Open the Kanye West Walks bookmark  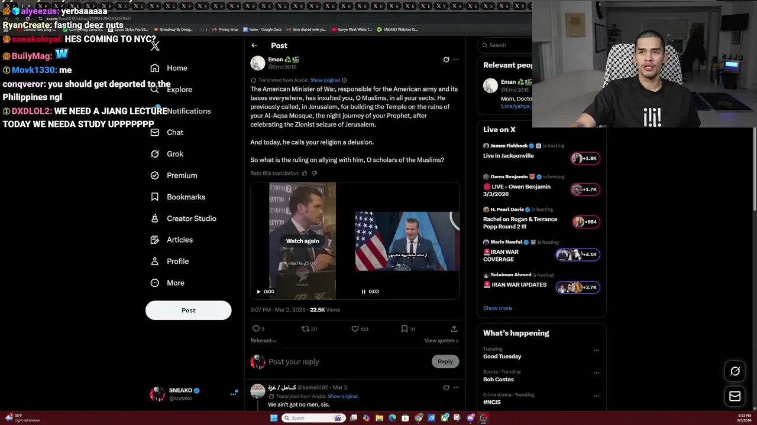(x=352, y=29)
